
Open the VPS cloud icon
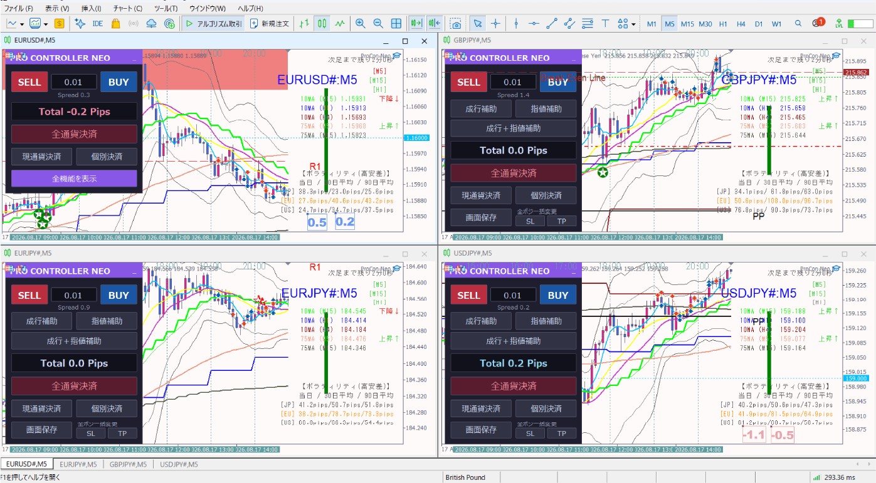point(151,23)
